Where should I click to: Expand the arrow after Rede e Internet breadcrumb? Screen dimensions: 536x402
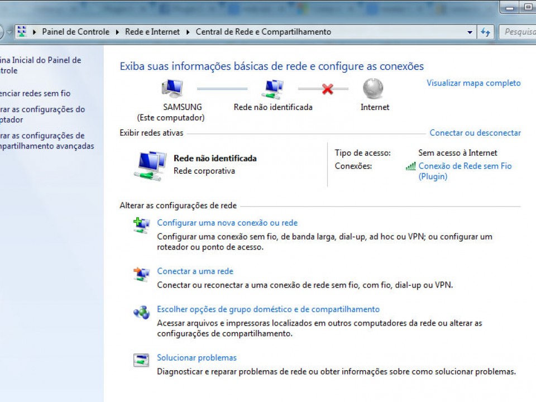coord(188,32)
